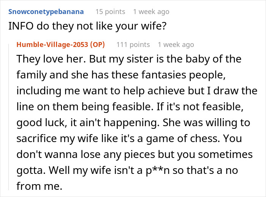
Task: Click the "15 points" score
Action: coord(109,11)
